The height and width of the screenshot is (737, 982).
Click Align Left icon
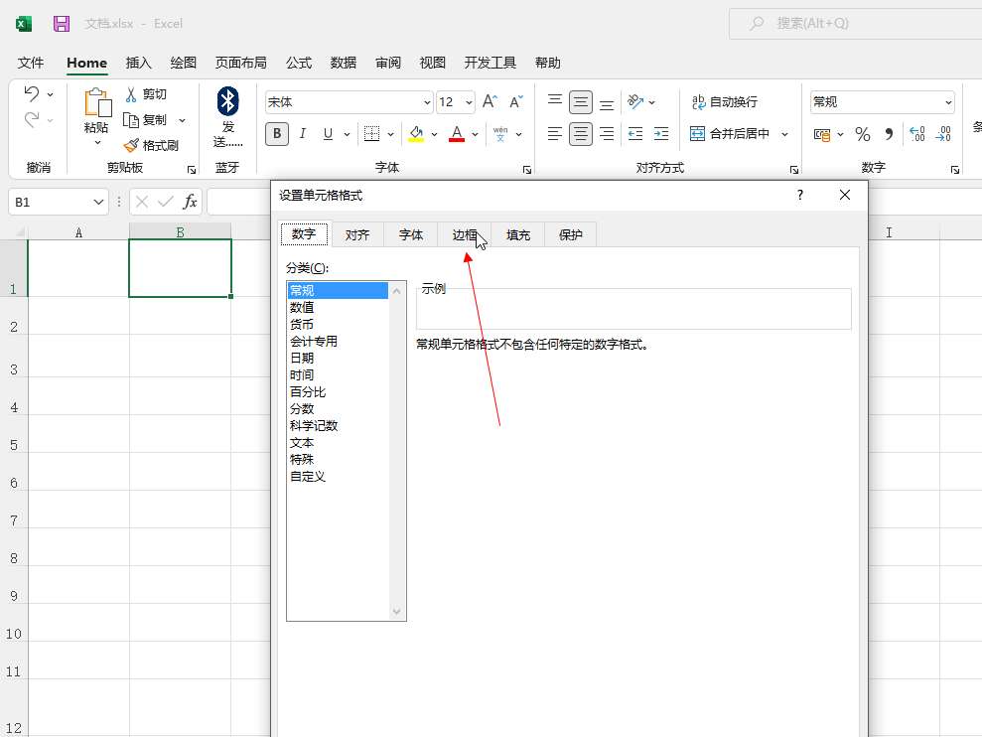(555, 133)
